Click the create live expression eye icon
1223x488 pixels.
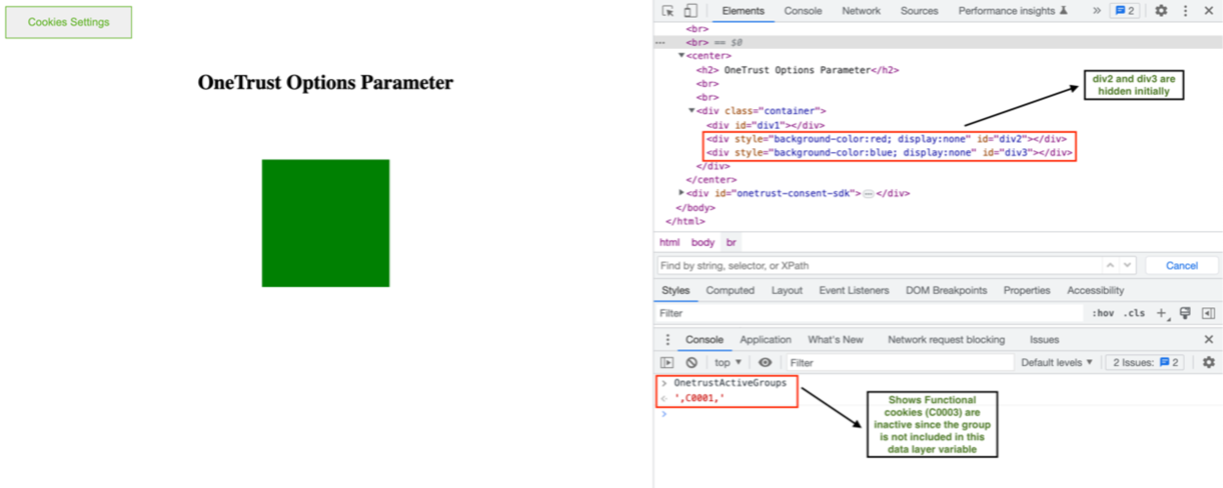pos(765,362)
